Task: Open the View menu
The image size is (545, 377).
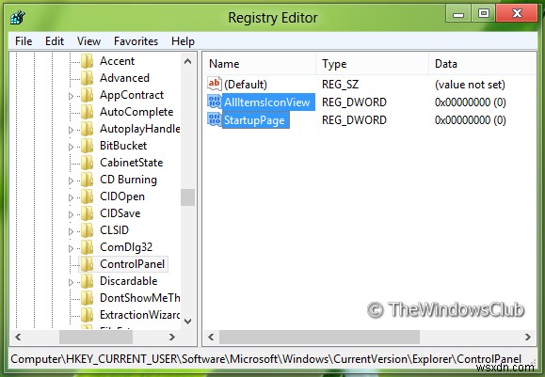Action: coord(89,41)
